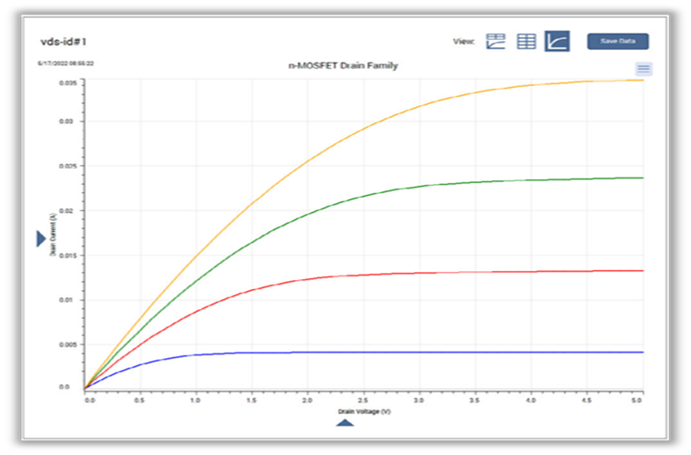
Task: Click the green drain current curve
Action: 308,213
